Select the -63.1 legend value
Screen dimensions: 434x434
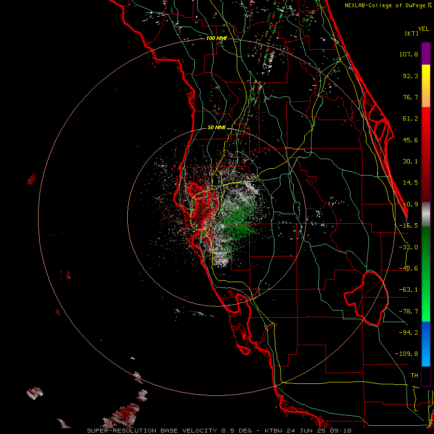408,290
